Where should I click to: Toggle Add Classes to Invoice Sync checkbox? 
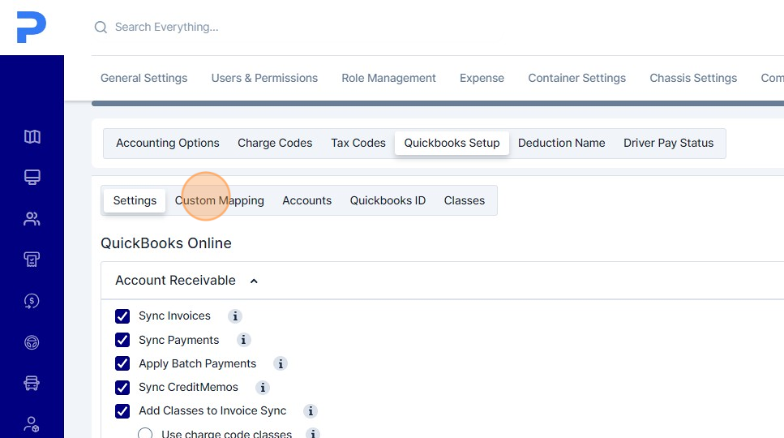click(x=122, y=411)
